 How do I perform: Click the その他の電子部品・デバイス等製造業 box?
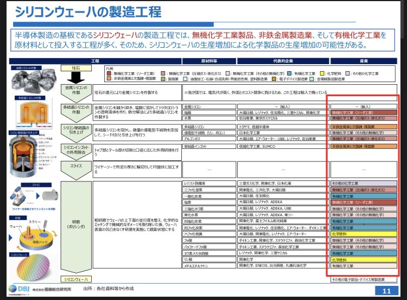click(364, 279)
